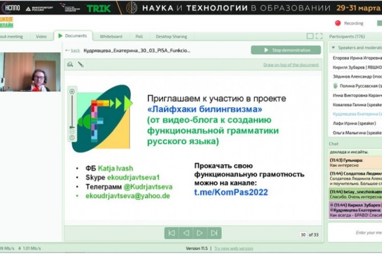The height and width of the screenshot is (254, 382).
Task: Advance to the next slide
Action: pyautogui.click(x=200, y=233)
